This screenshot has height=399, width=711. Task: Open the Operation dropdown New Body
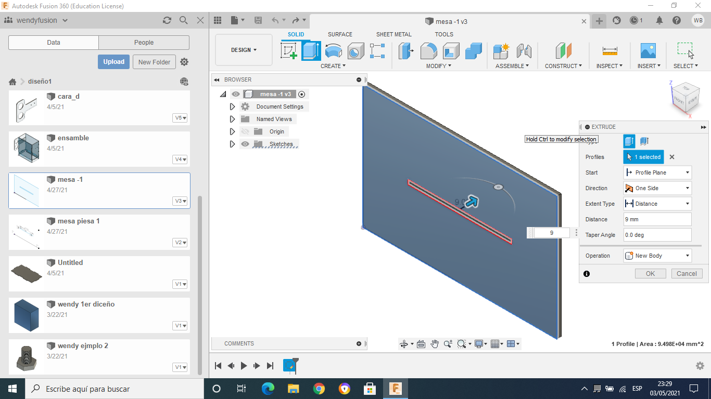tap(657, 256)
